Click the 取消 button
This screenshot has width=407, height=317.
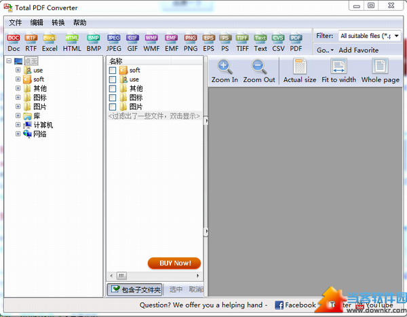click(196, 289)
